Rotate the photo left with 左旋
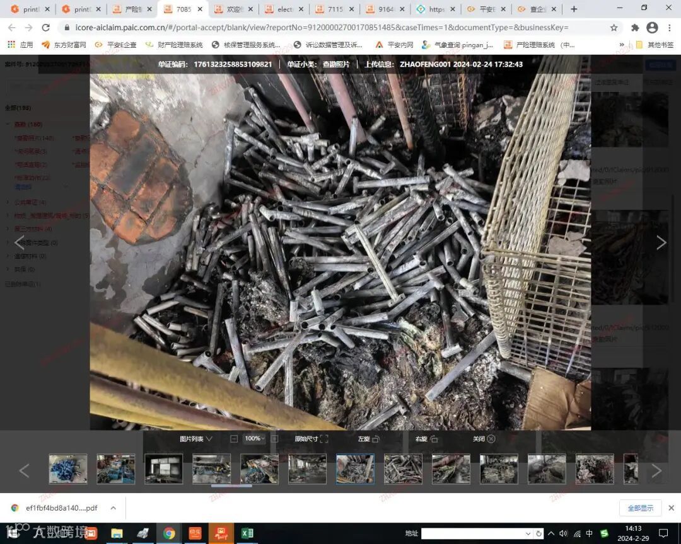Screen dimensions: 681x544 [368, 439]
